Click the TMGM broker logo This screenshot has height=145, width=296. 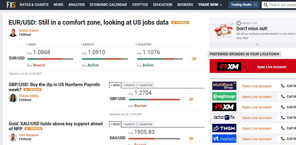[224, 128]
